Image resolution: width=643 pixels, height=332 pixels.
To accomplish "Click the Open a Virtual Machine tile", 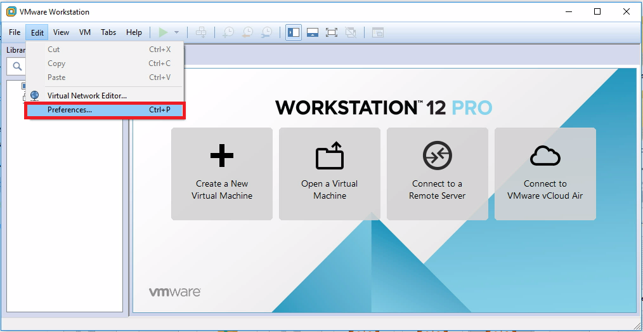I will [x=330, y=174].
